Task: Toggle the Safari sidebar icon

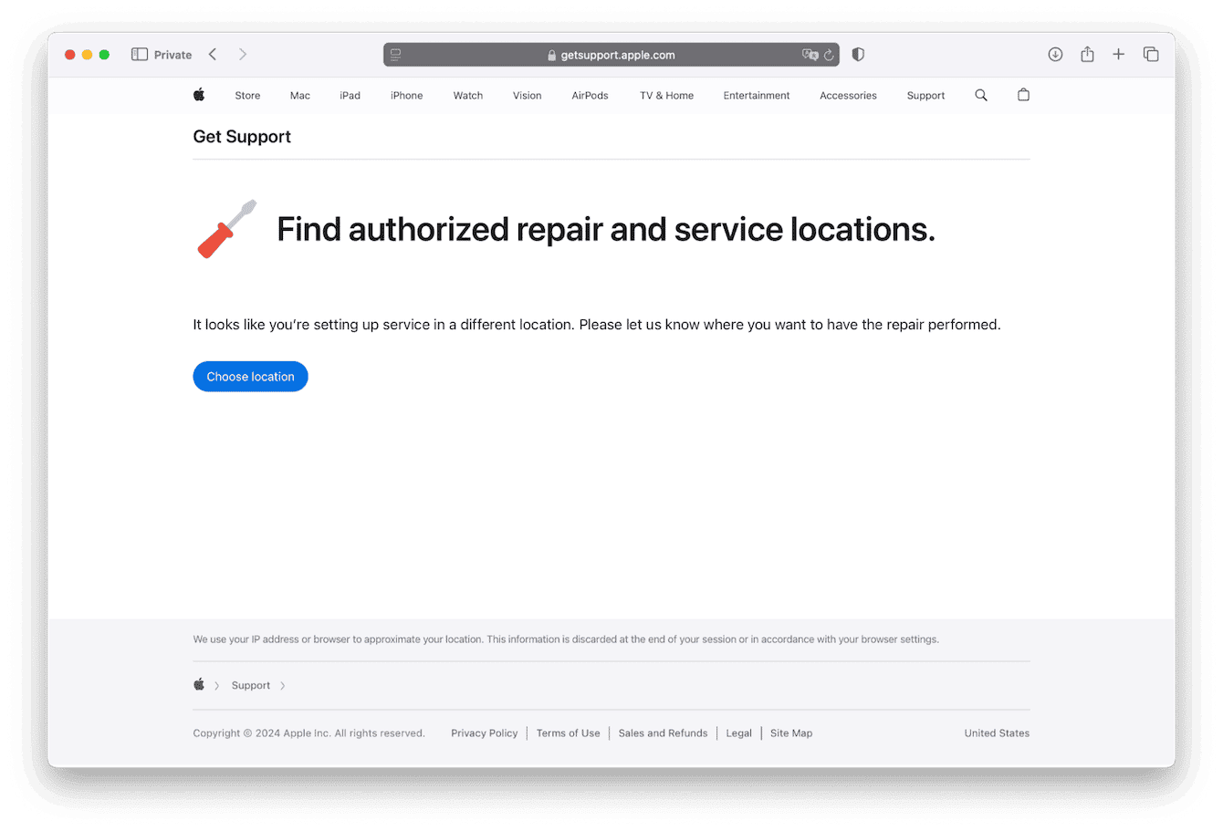Action: click(x=138, y=54)
